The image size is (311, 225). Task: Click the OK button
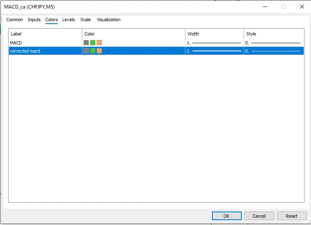point(227,216)
